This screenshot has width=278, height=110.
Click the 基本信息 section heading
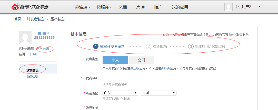pos(79,34)
